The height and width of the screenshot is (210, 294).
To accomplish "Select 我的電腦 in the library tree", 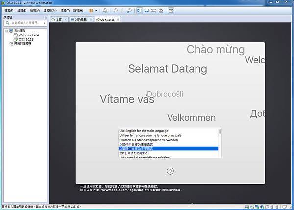I will pos(20,31).
